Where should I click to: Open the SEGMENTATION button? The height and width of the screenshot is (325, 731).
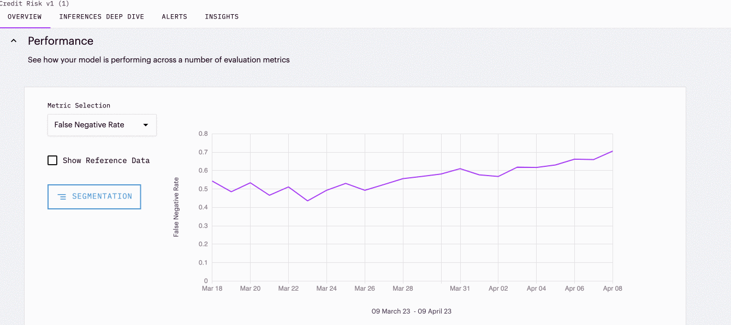[x=94, y=196]
